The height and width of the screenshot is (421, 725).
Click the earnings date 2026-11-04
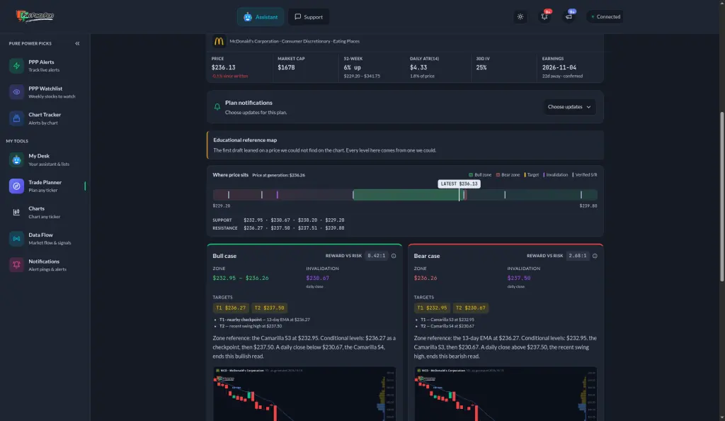[559, 67]
